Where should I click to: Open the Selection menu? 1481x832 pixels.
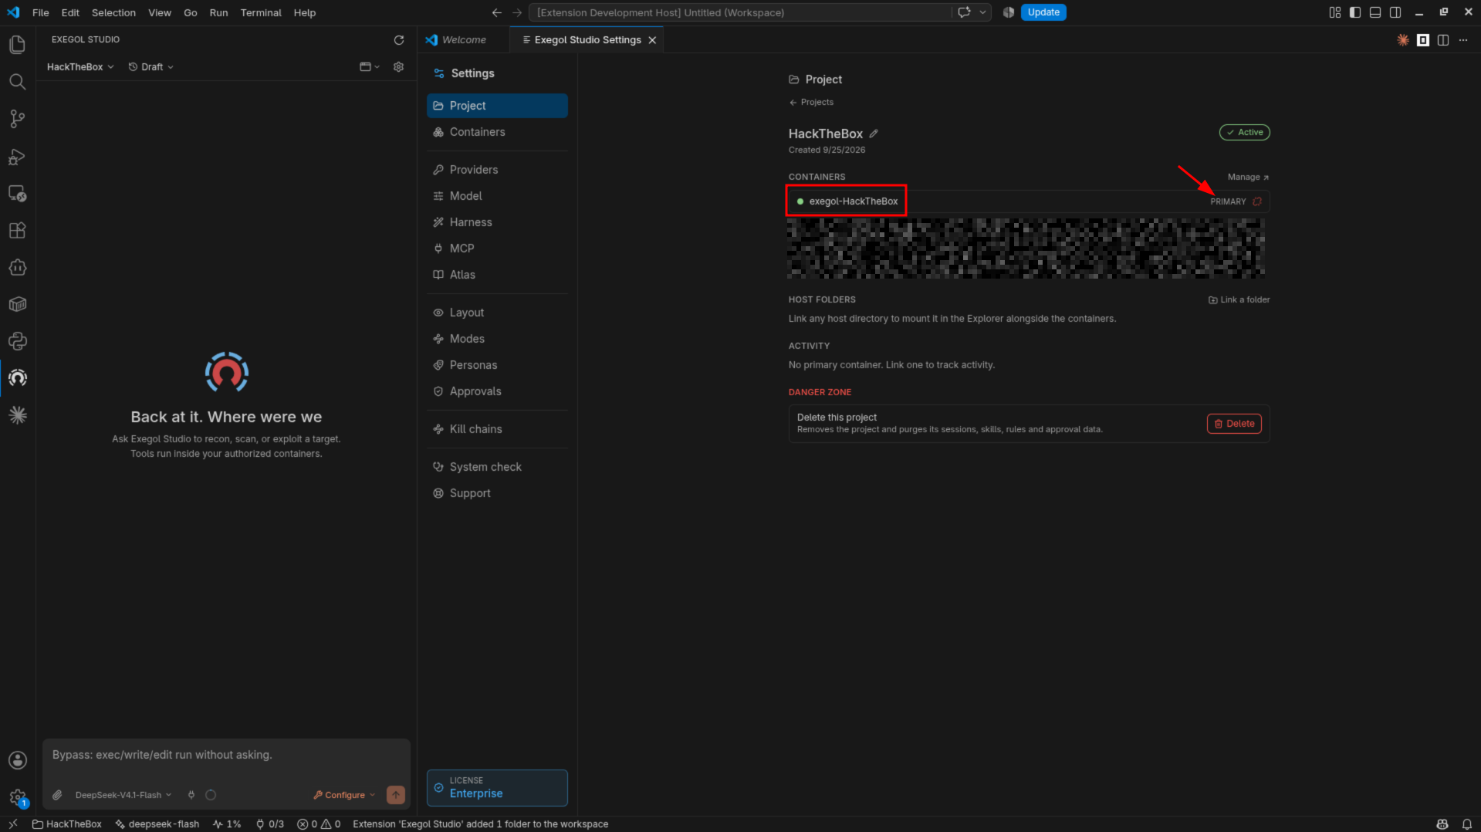[x=113, y=12]
